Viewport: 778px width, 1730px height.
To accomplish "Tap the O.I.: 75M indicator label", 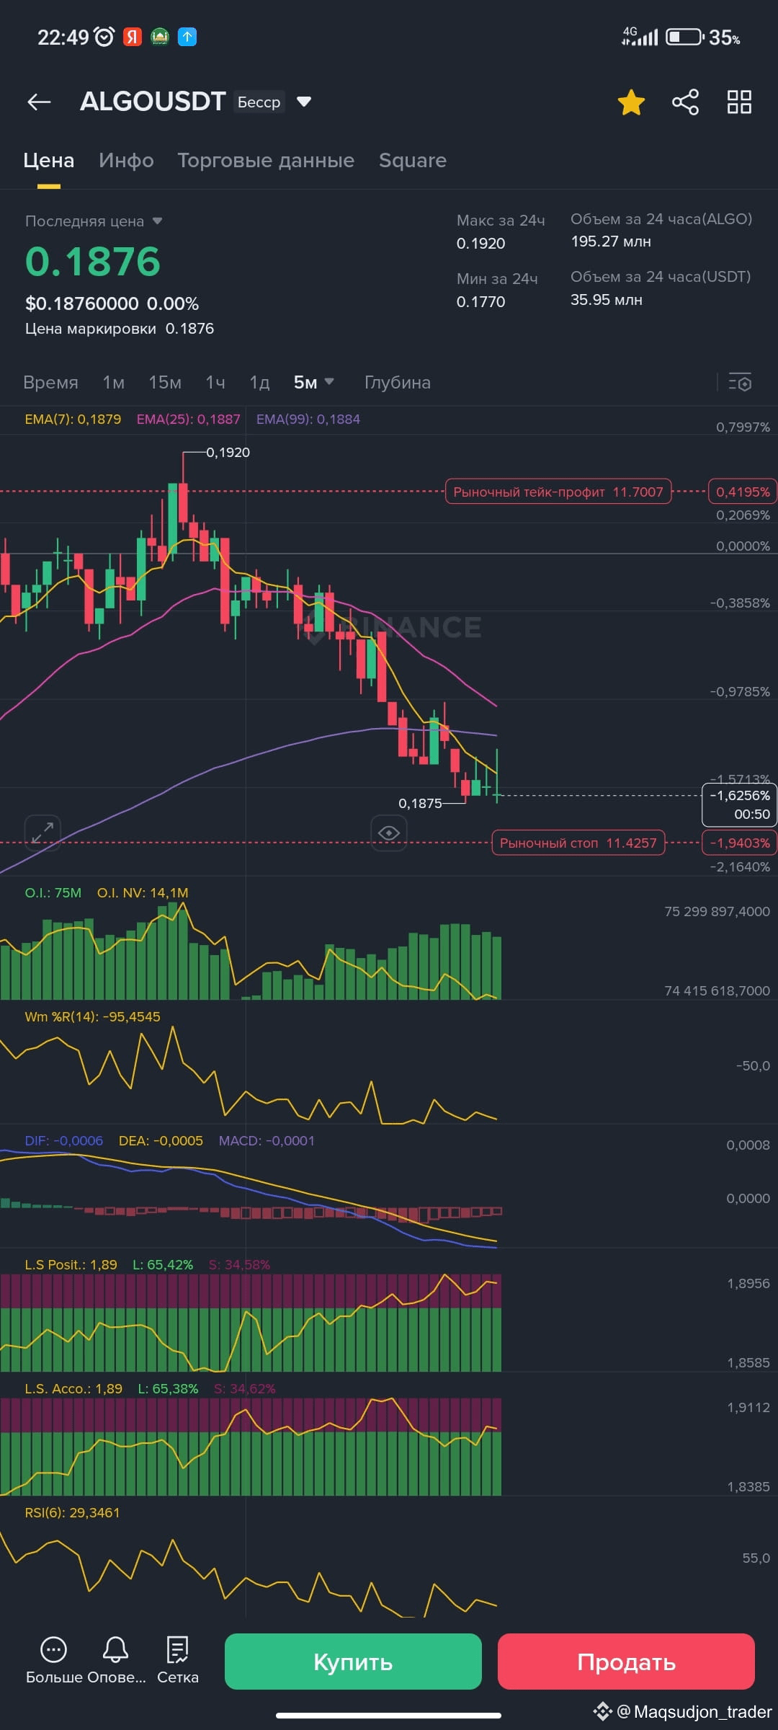I will click(x=53, y=892).
